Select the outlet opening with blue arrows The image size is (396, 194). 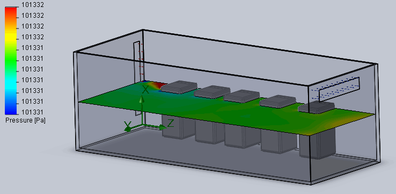point(339,90)
